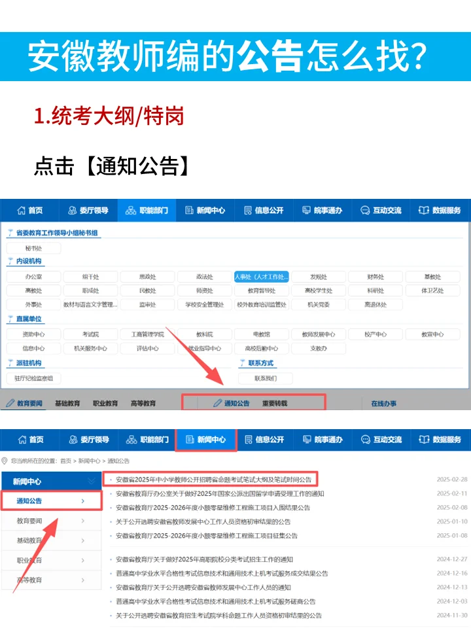Click the 首页 home icon on the 职能部门 page navbar
This screenshot has width=471, height=628.
tap(21, 210)
